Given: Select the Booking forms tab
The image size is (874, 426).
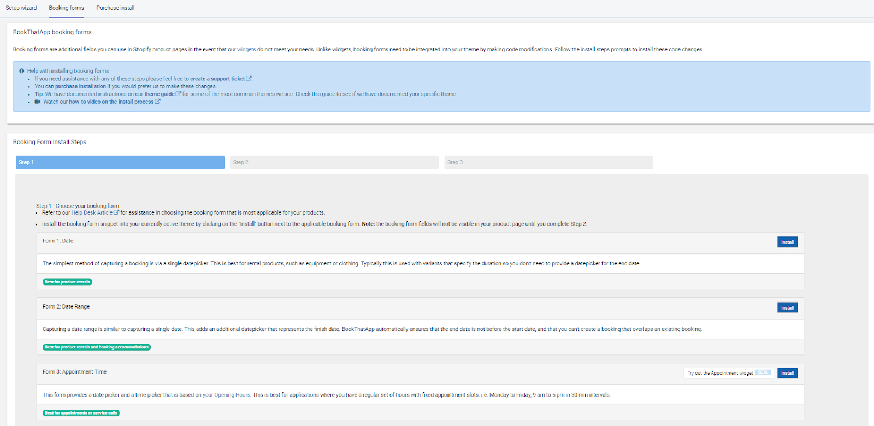Looking at the screenshot, I should coord(67,8).
